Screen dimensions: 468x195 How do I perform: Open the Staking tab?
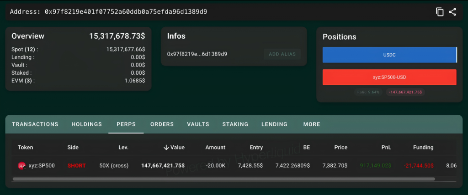[x=235, y=124]
